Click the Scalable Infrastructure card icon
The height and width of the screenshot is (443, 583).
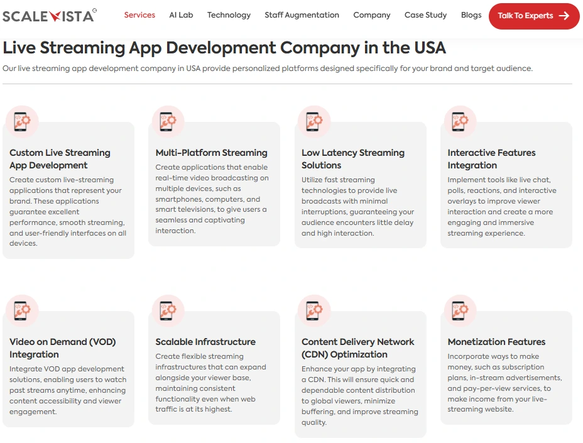168,310
